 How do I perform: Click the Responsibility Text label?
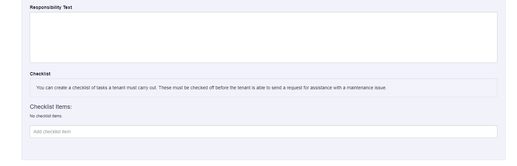pos(51,7)
